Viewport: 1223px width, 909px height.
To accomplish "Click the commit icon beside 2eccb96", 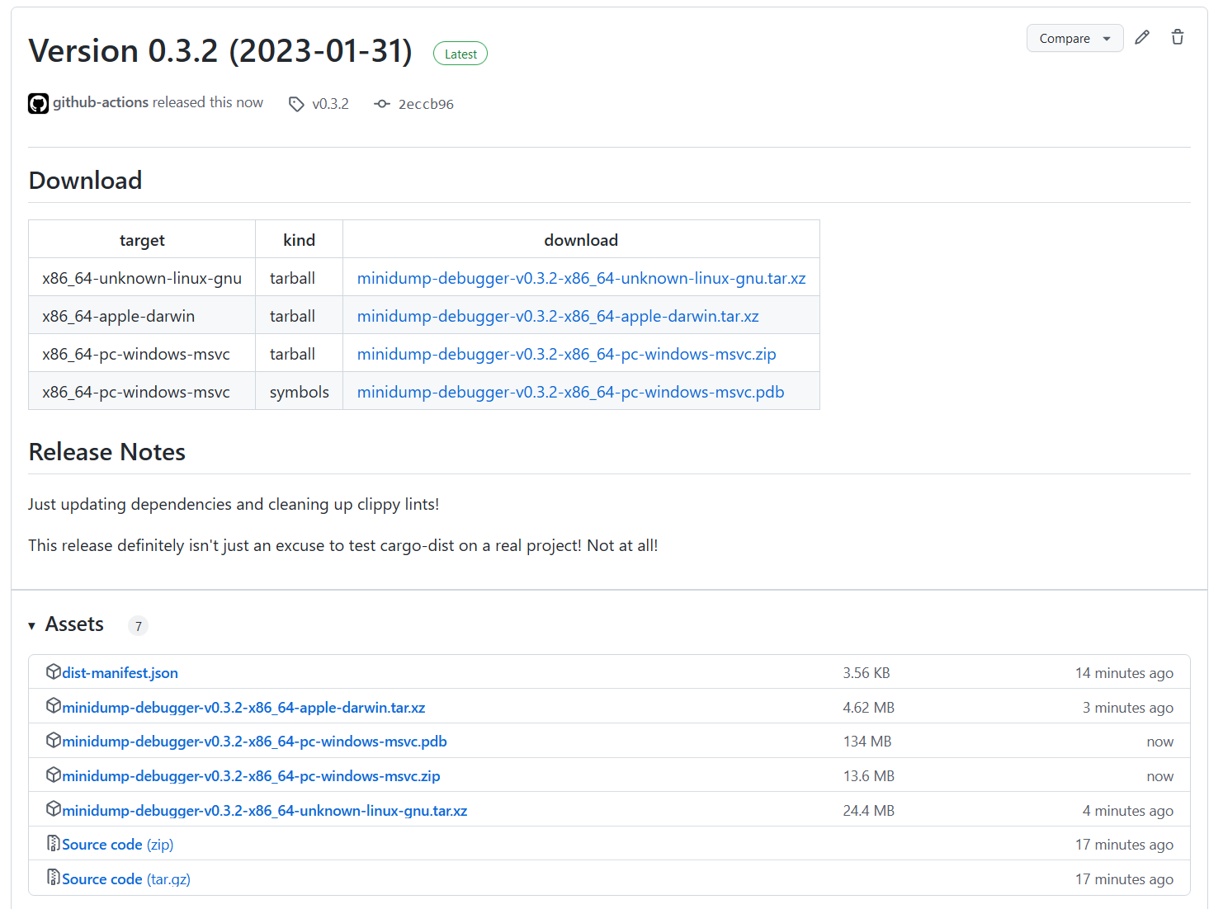I will click(381, 103).
